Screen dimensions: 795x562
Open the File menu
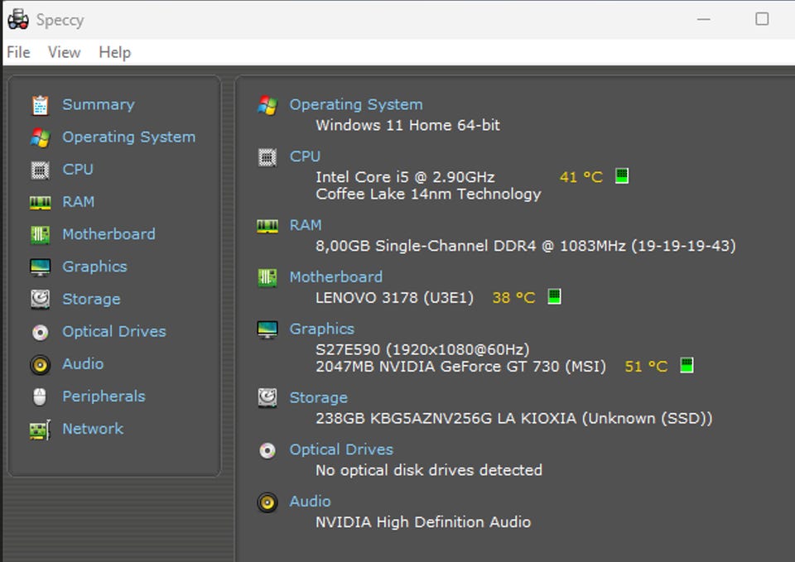18,52
